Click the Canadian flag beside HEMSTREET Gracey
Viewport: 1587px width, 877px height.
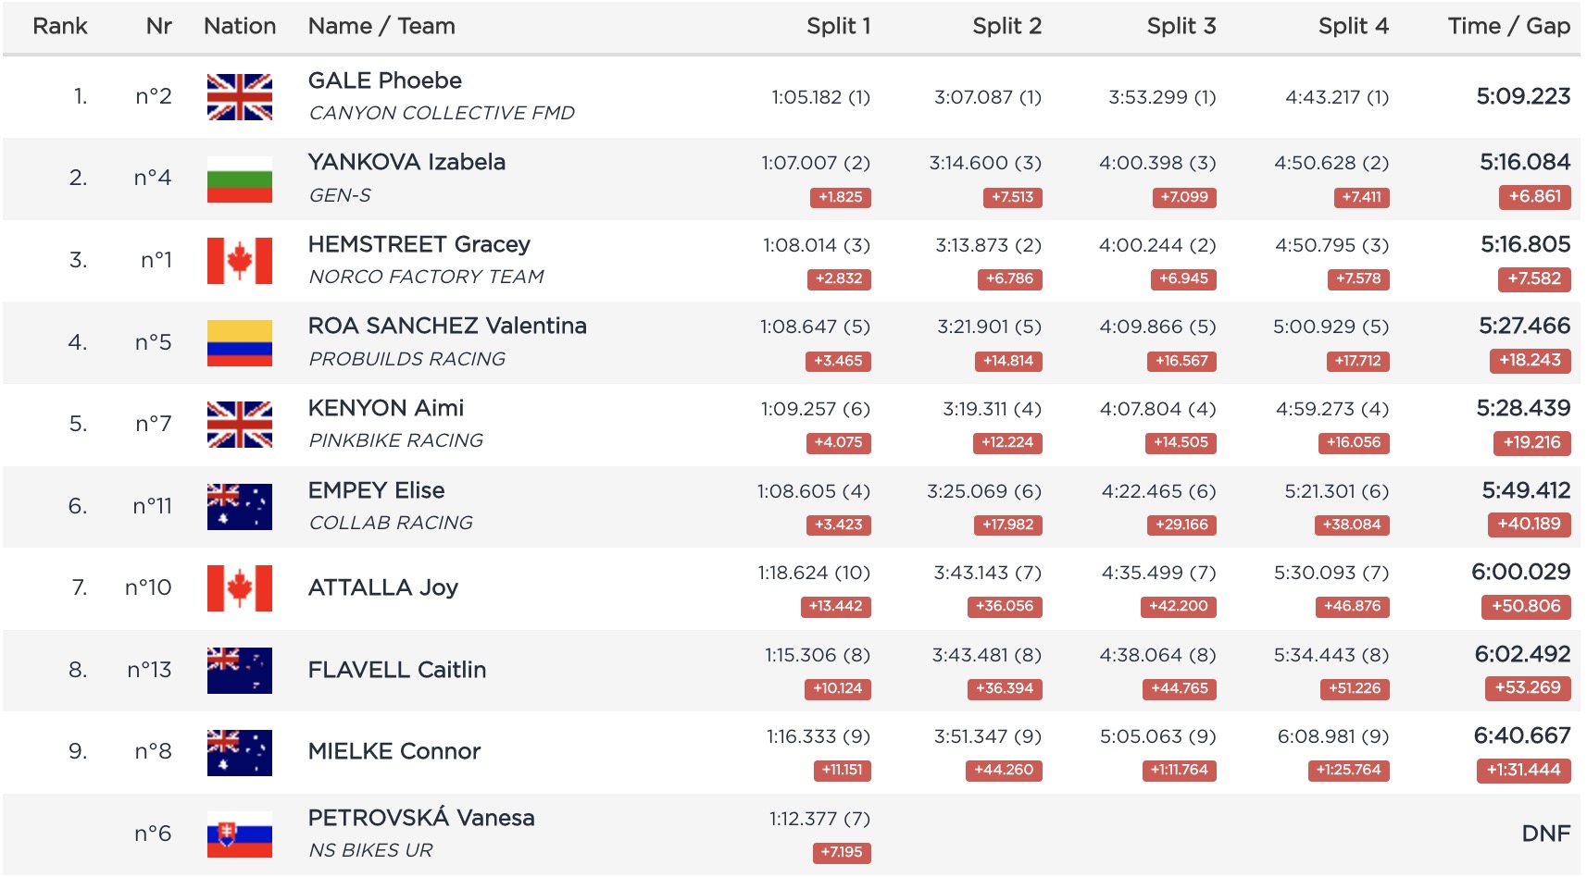tap(239, 260)
